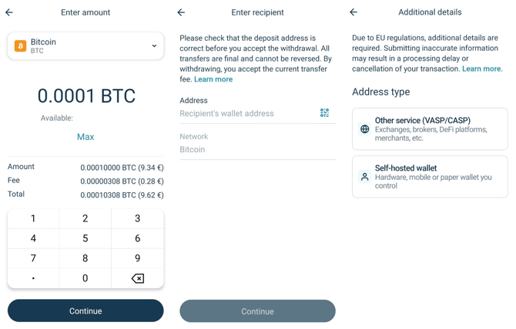Go back from Enter amount screen
The width and height of the screenshot is (516, 329).
click(9, 12)
